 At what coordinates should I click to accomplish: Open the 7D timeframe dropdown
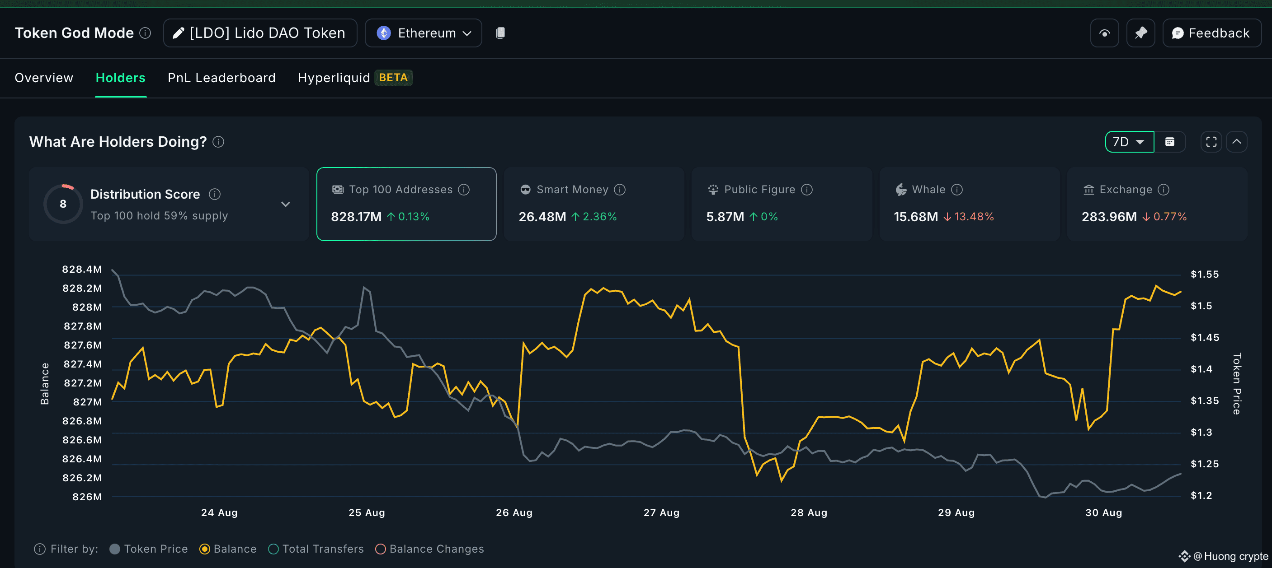pyautogui.click(x=1129, y=142)
